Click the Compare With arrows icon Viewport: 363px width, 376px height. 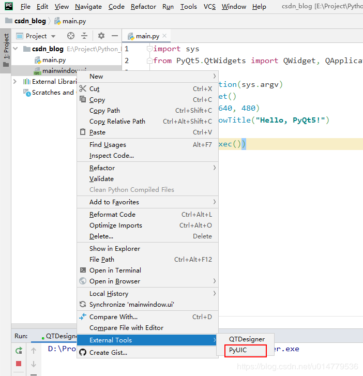[x=83, y=317]
